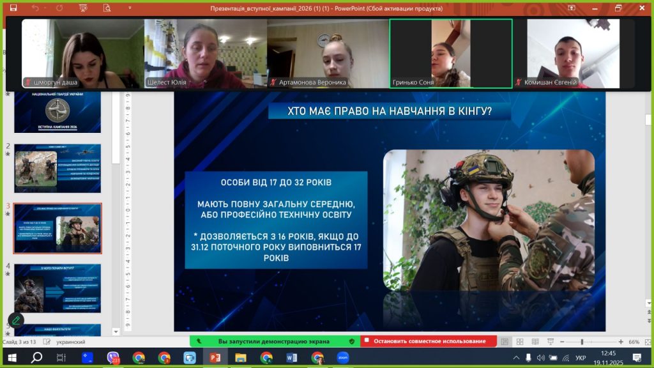Open Zoom app from Windows taskbar
The image size is (654, 368).
coord(342,358)
